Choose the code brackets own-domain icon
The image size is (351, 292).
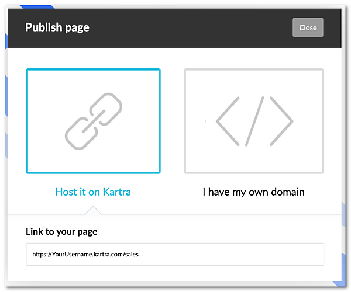tap(254, 121)
